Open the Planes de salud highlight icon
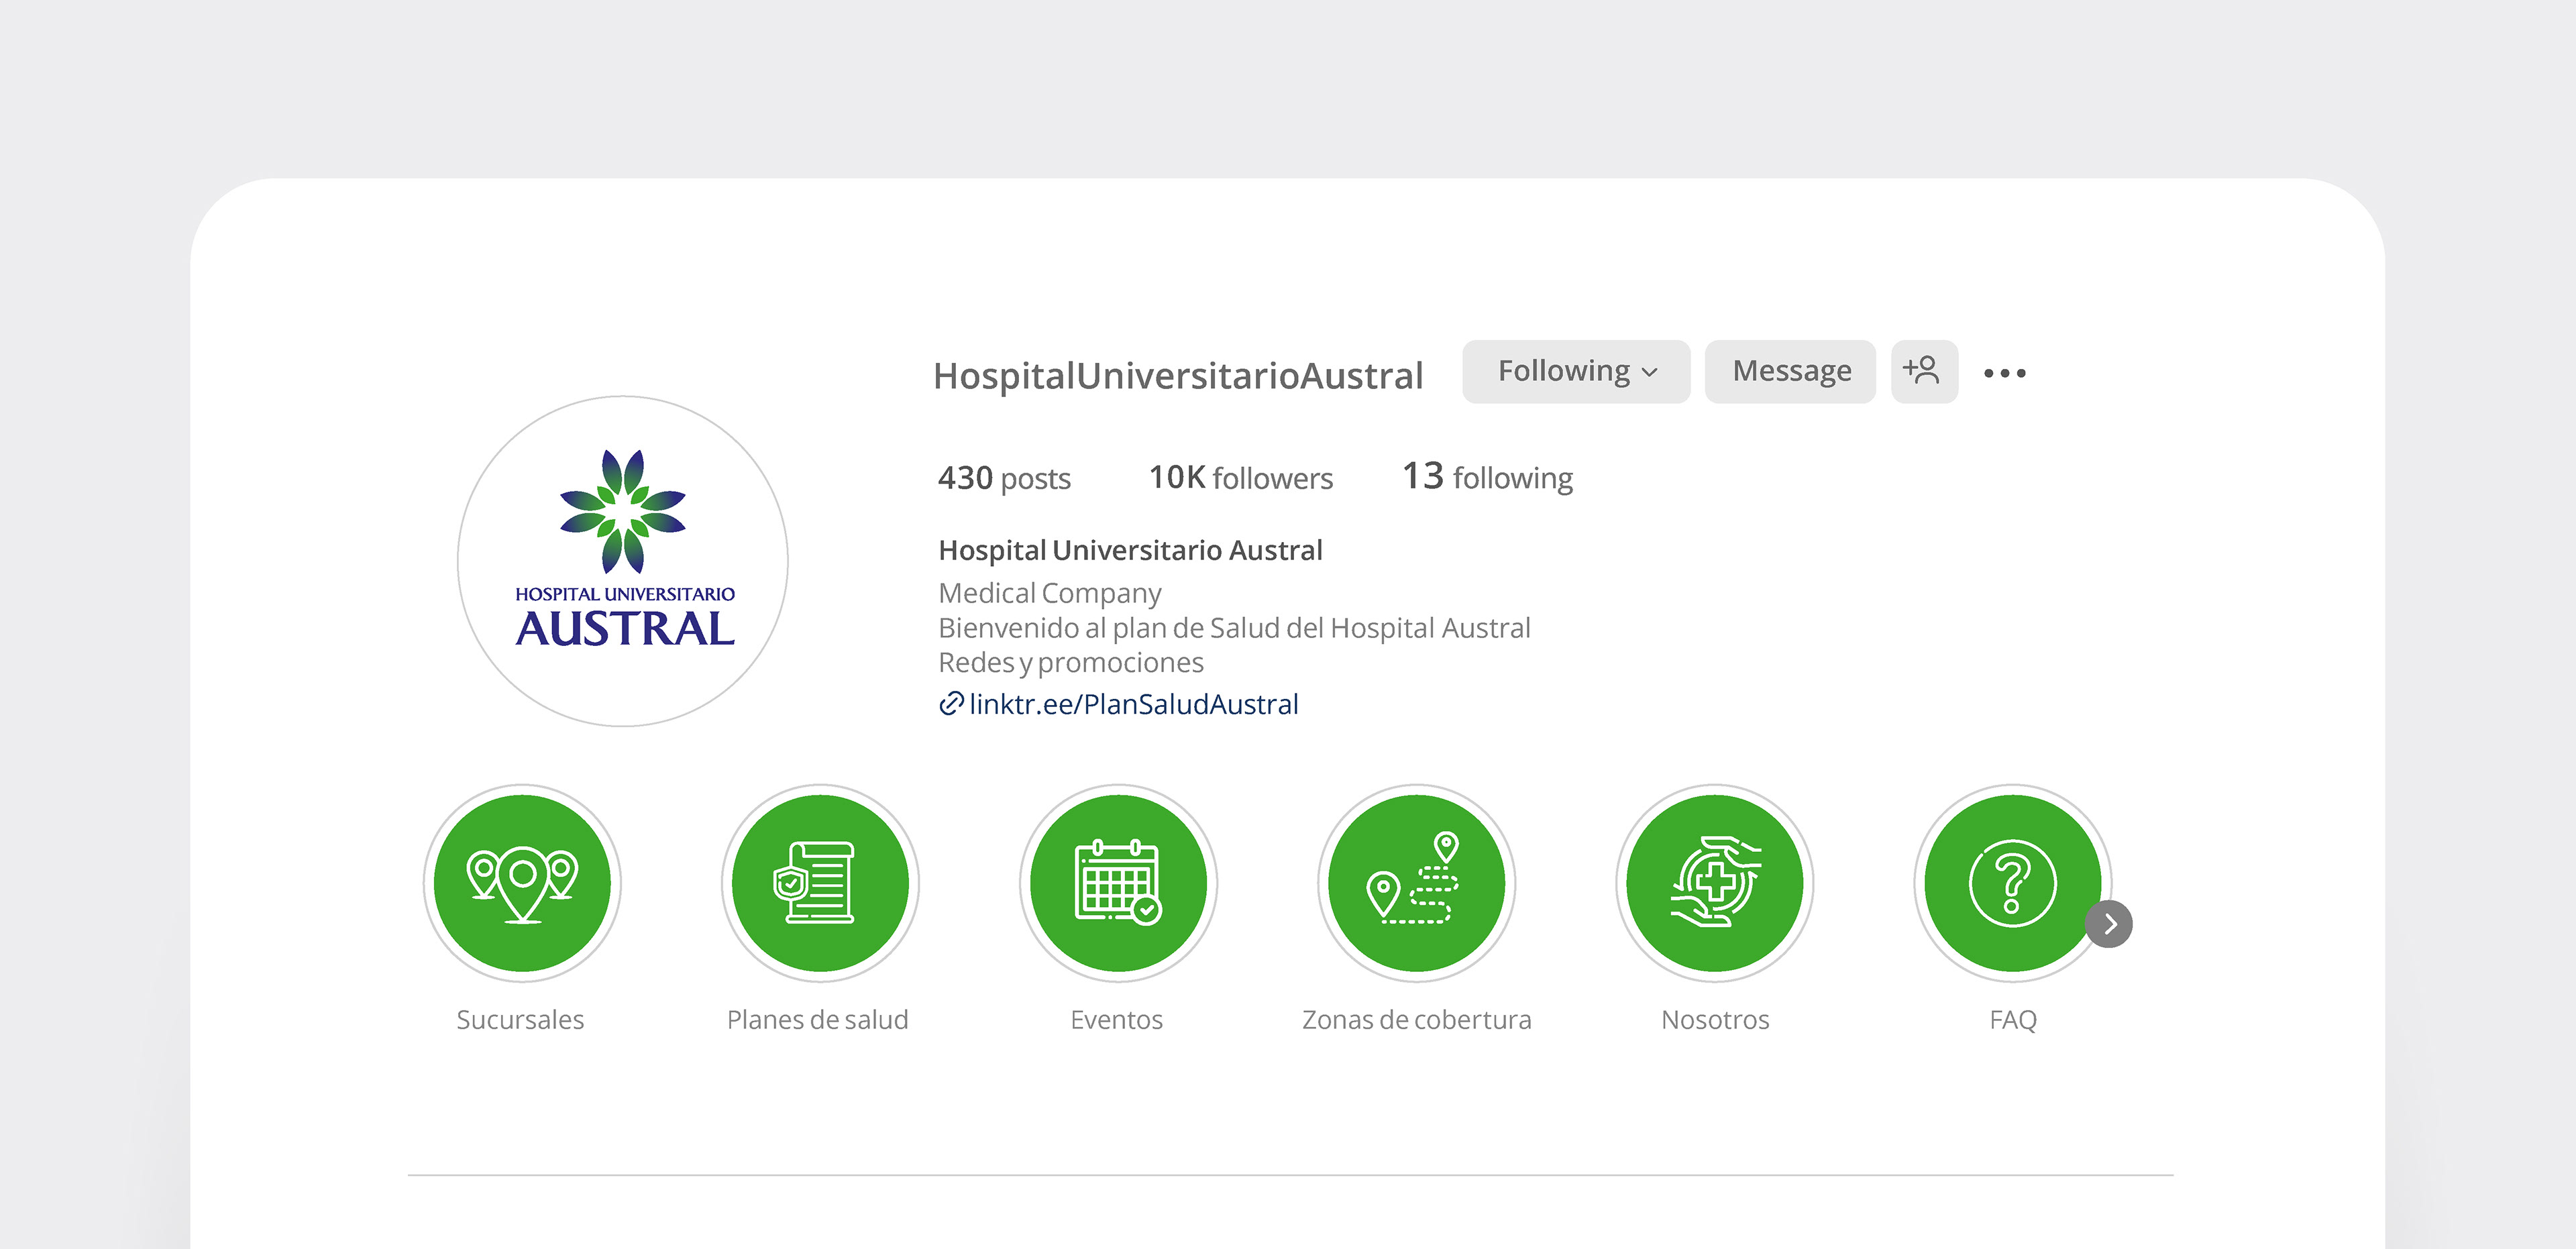 tap(819, 882)
